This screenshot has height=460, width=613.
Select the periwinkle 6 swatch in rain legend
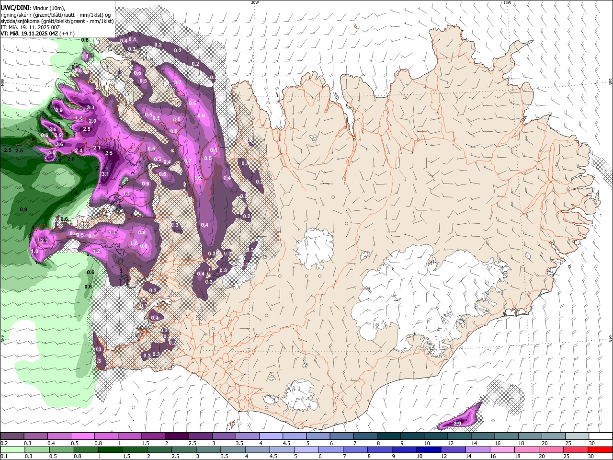click(x=330, y=449)
